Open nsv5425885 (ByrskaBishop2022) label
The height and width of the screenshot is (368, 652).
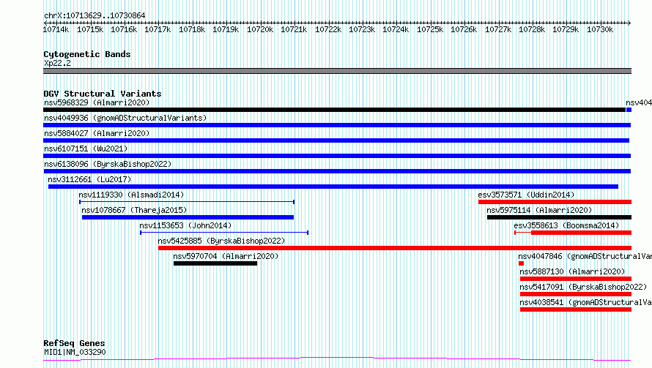(221, 241)
